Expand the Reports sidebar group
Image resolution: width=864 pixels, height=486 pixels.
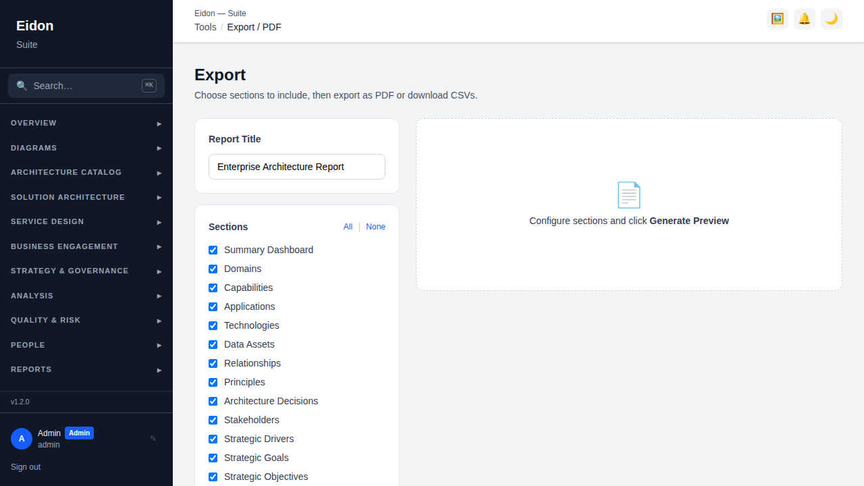(86, 370)
